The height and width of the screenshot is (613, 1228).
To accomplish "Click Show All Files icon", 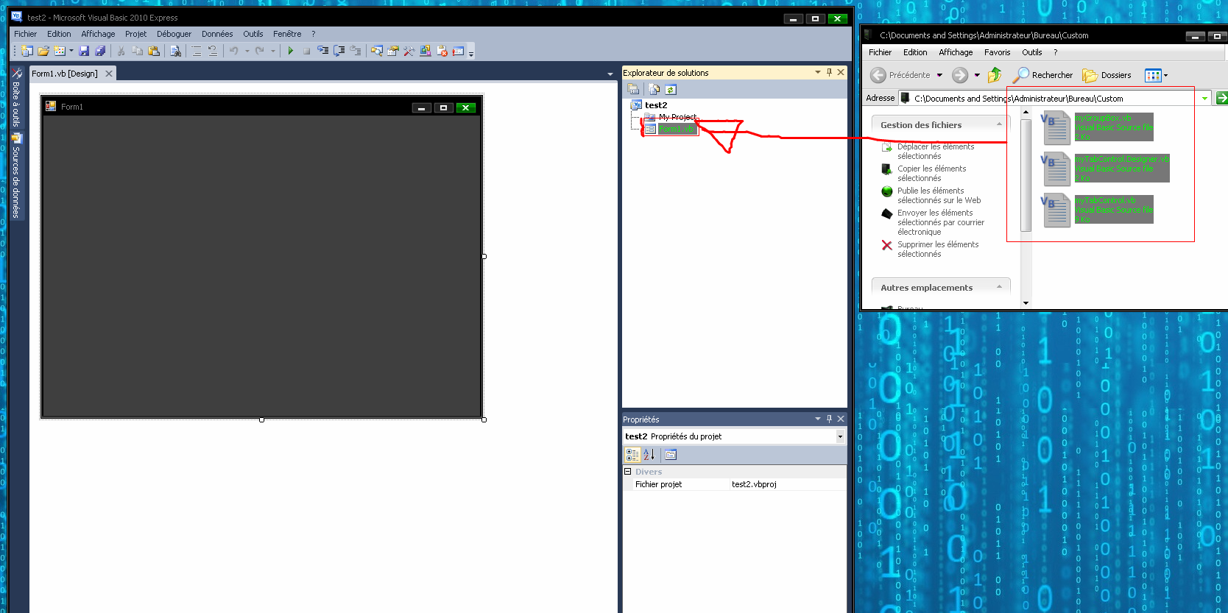I will [654, 90].
